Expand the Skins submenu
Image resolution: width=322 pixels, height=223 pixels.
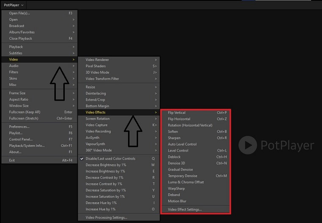[39, 78]
